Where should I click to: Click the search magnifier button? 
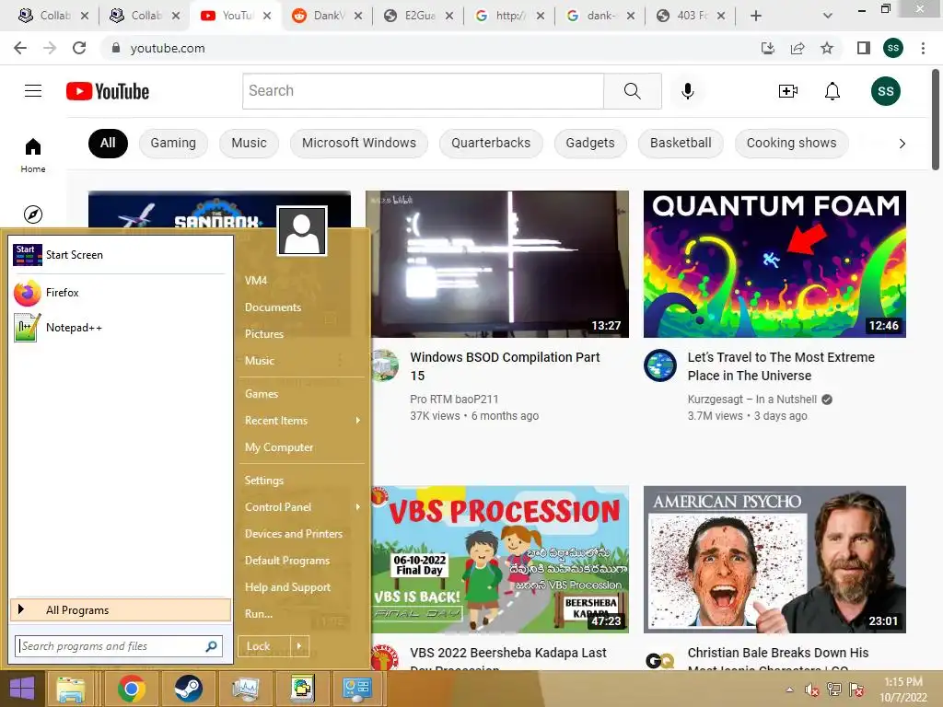point(632,91)
